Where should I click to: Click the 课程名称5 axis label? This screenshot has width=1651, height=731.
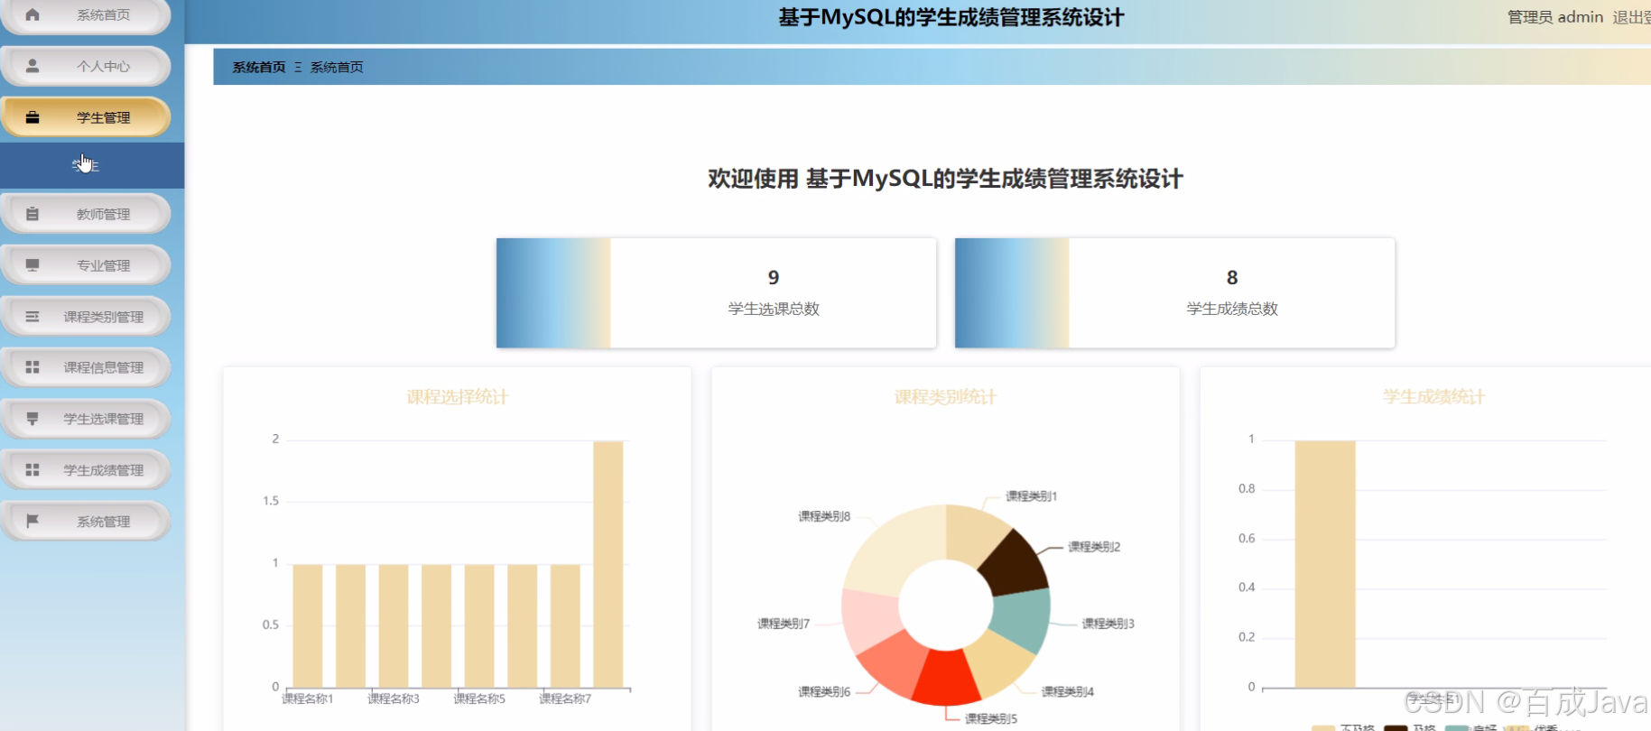pyautogui.click(x=479, y=699)
